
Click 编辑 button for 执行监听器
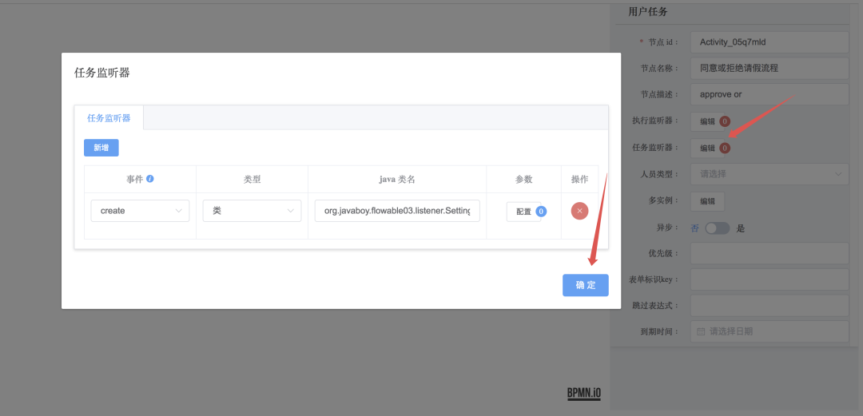(x=707, y=121)
